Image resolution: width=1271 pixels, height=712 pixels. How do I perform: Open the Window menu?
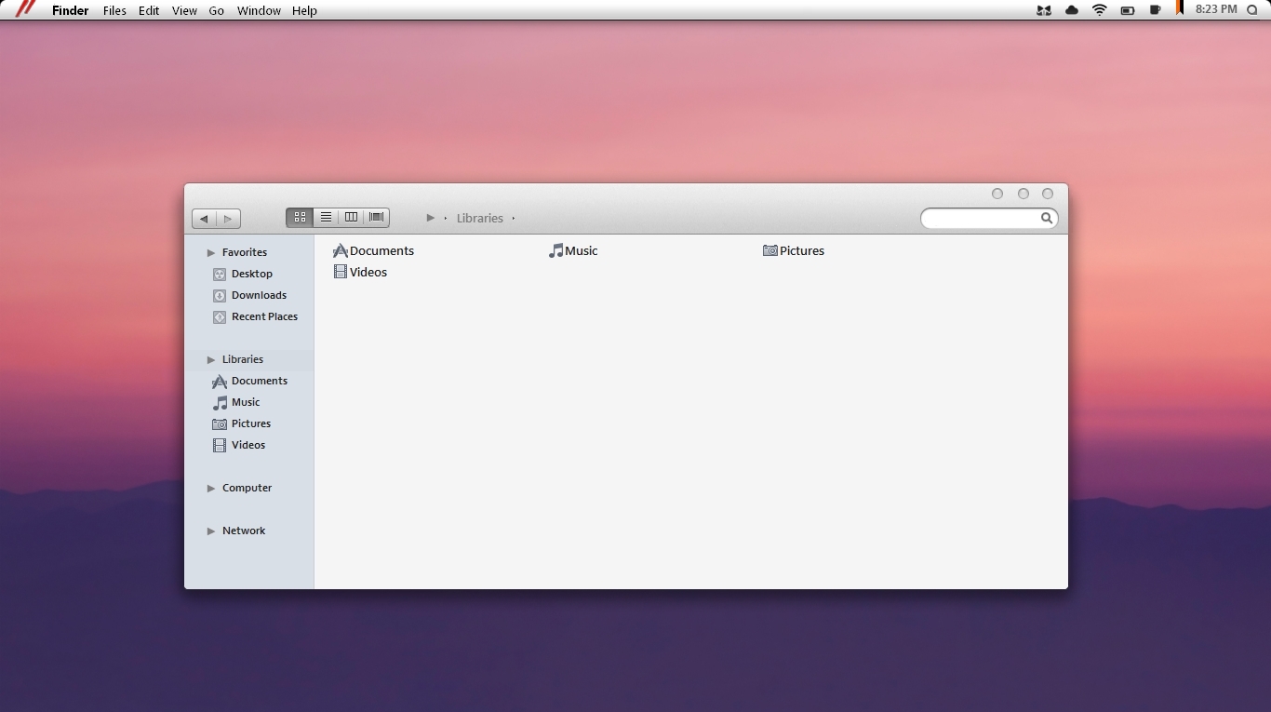pyautogui.click(x=259, y=10)
